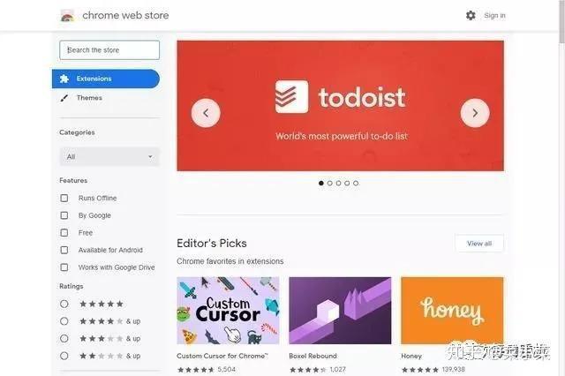The height and width of the screenshot is (376, 565).
Task: Expand the Categories All dropdown
Action: (109, 157)
